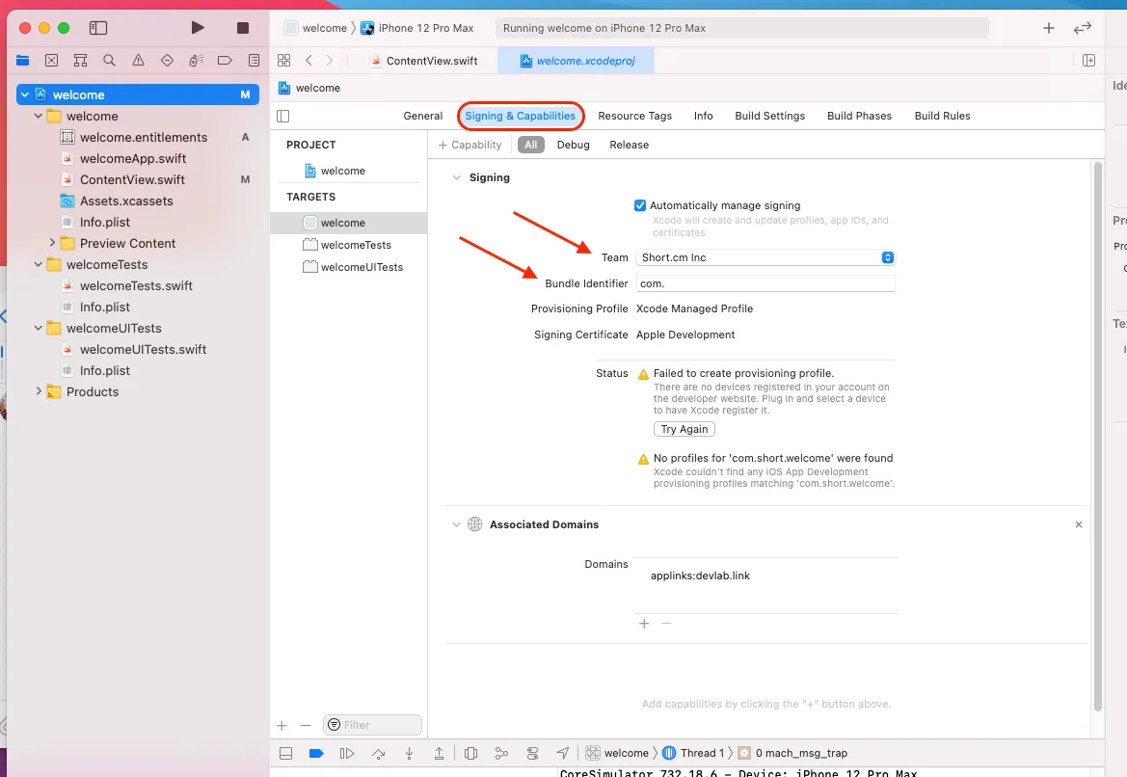The image size is (1127, 777).
Task: Filter capabilities by Release
Action: tap(629, 145)
